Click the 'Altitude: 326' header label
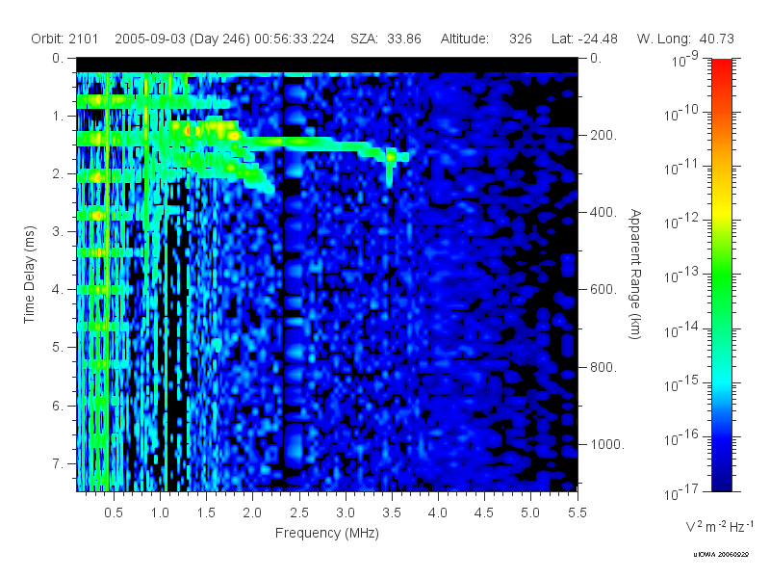Screen dimensions: 770x578 [x=486, y=39]
